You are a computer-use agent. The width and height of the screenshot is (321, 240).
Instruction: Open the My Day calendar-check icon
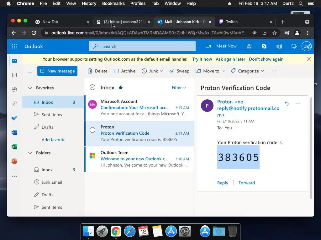click(x=294, y=46)
